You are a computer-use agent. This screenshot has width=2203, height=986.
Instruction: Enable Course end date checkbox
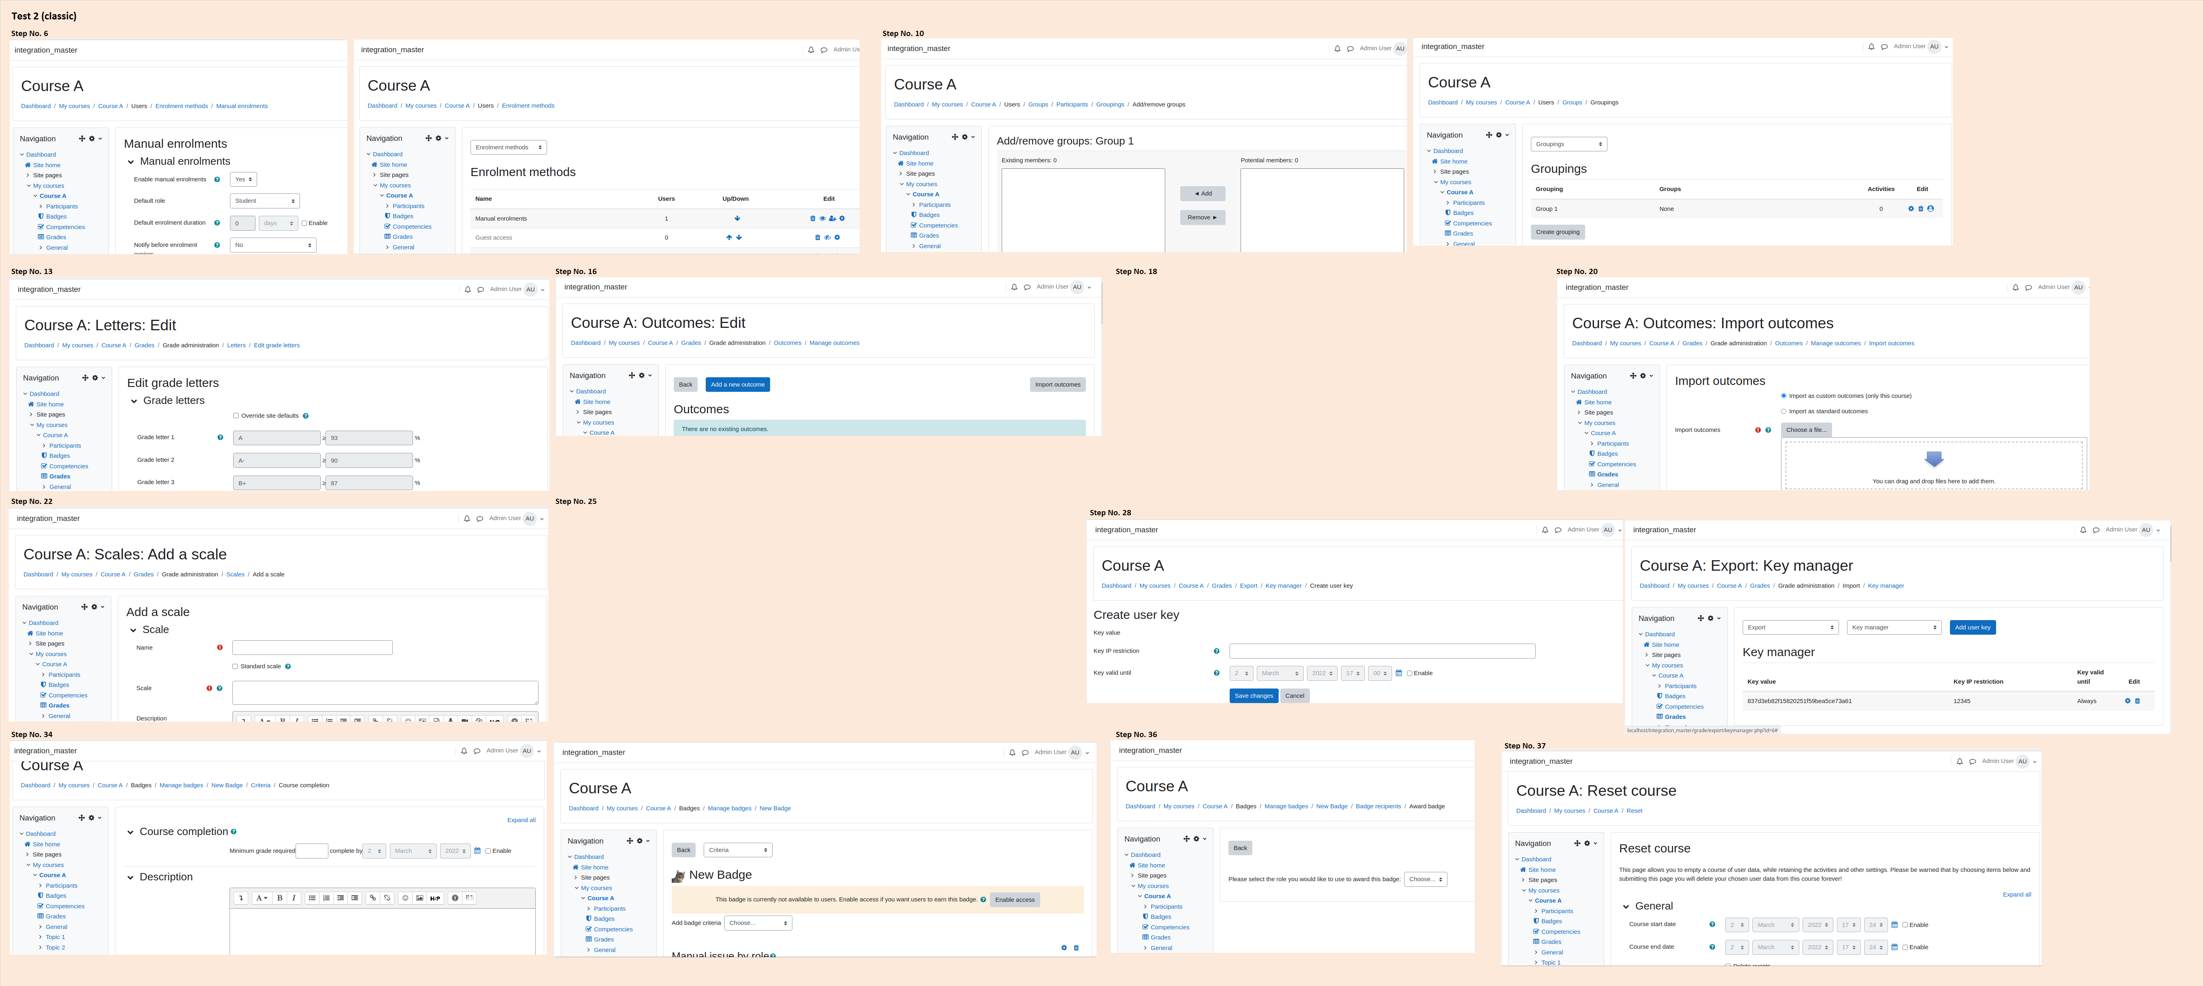click(x=1905, y=947)
